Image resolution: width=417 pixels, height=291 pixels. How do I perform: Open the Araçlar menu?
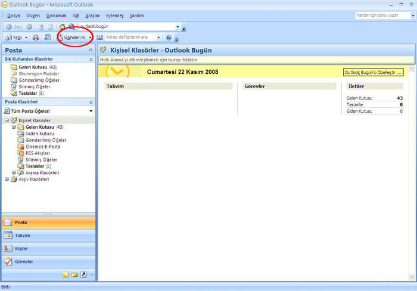tap(92, 16)
